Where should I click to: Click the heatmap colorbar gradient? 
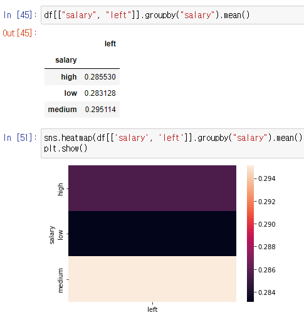coord(250,234)
